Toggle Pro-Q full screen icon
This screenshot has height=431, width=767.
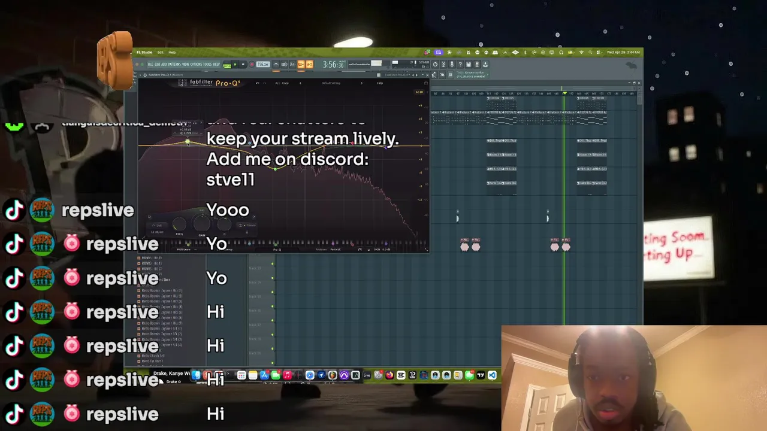(426, 83)
